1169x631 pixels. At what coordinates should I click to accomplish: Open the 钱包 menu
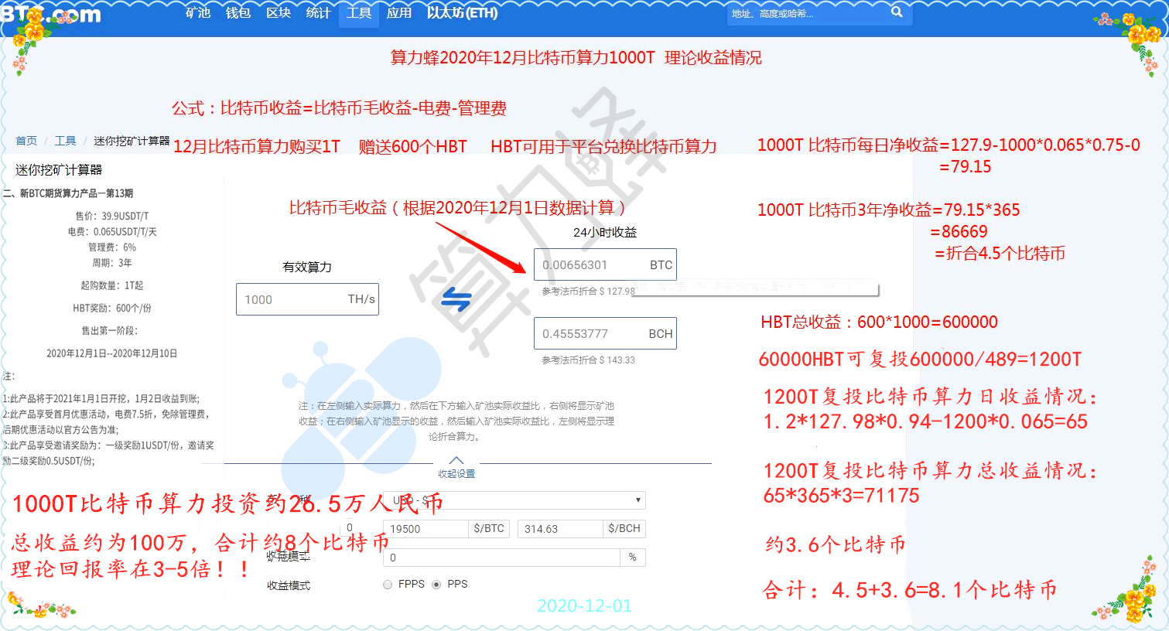(238, 12)
